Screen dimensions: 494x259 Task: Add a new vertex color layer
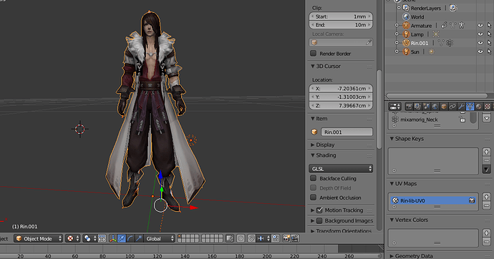[x=486, y=233]
